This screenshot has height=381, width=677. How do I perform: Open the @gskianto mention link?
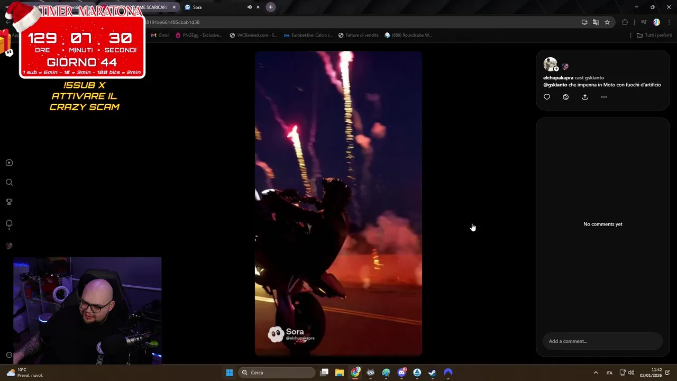(x=555, y=85)
